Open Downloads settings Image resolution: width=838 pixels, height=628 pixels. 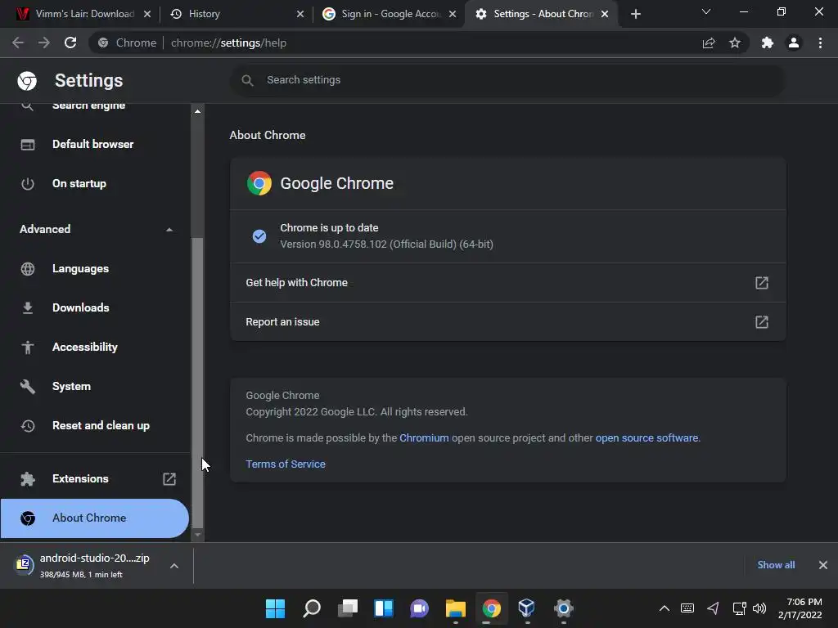coord(95,307)
